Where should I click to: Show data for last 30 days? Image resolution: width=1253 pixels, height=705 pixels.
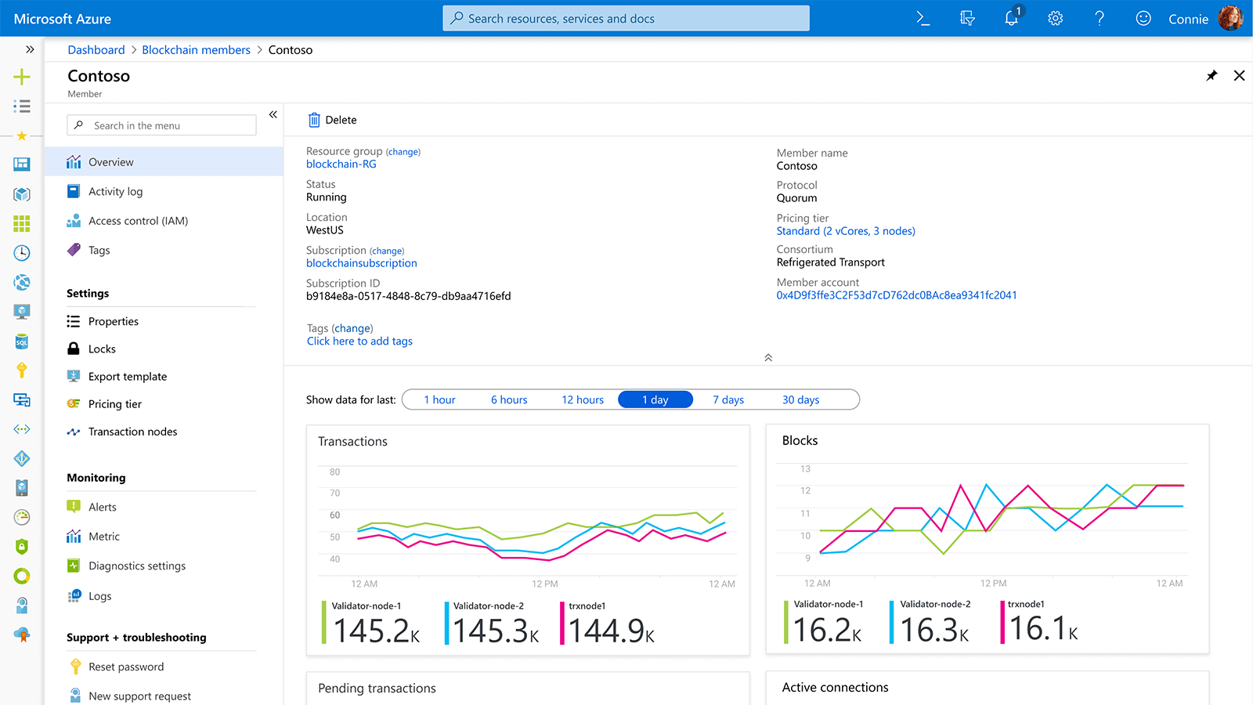[x=800, y=399]
